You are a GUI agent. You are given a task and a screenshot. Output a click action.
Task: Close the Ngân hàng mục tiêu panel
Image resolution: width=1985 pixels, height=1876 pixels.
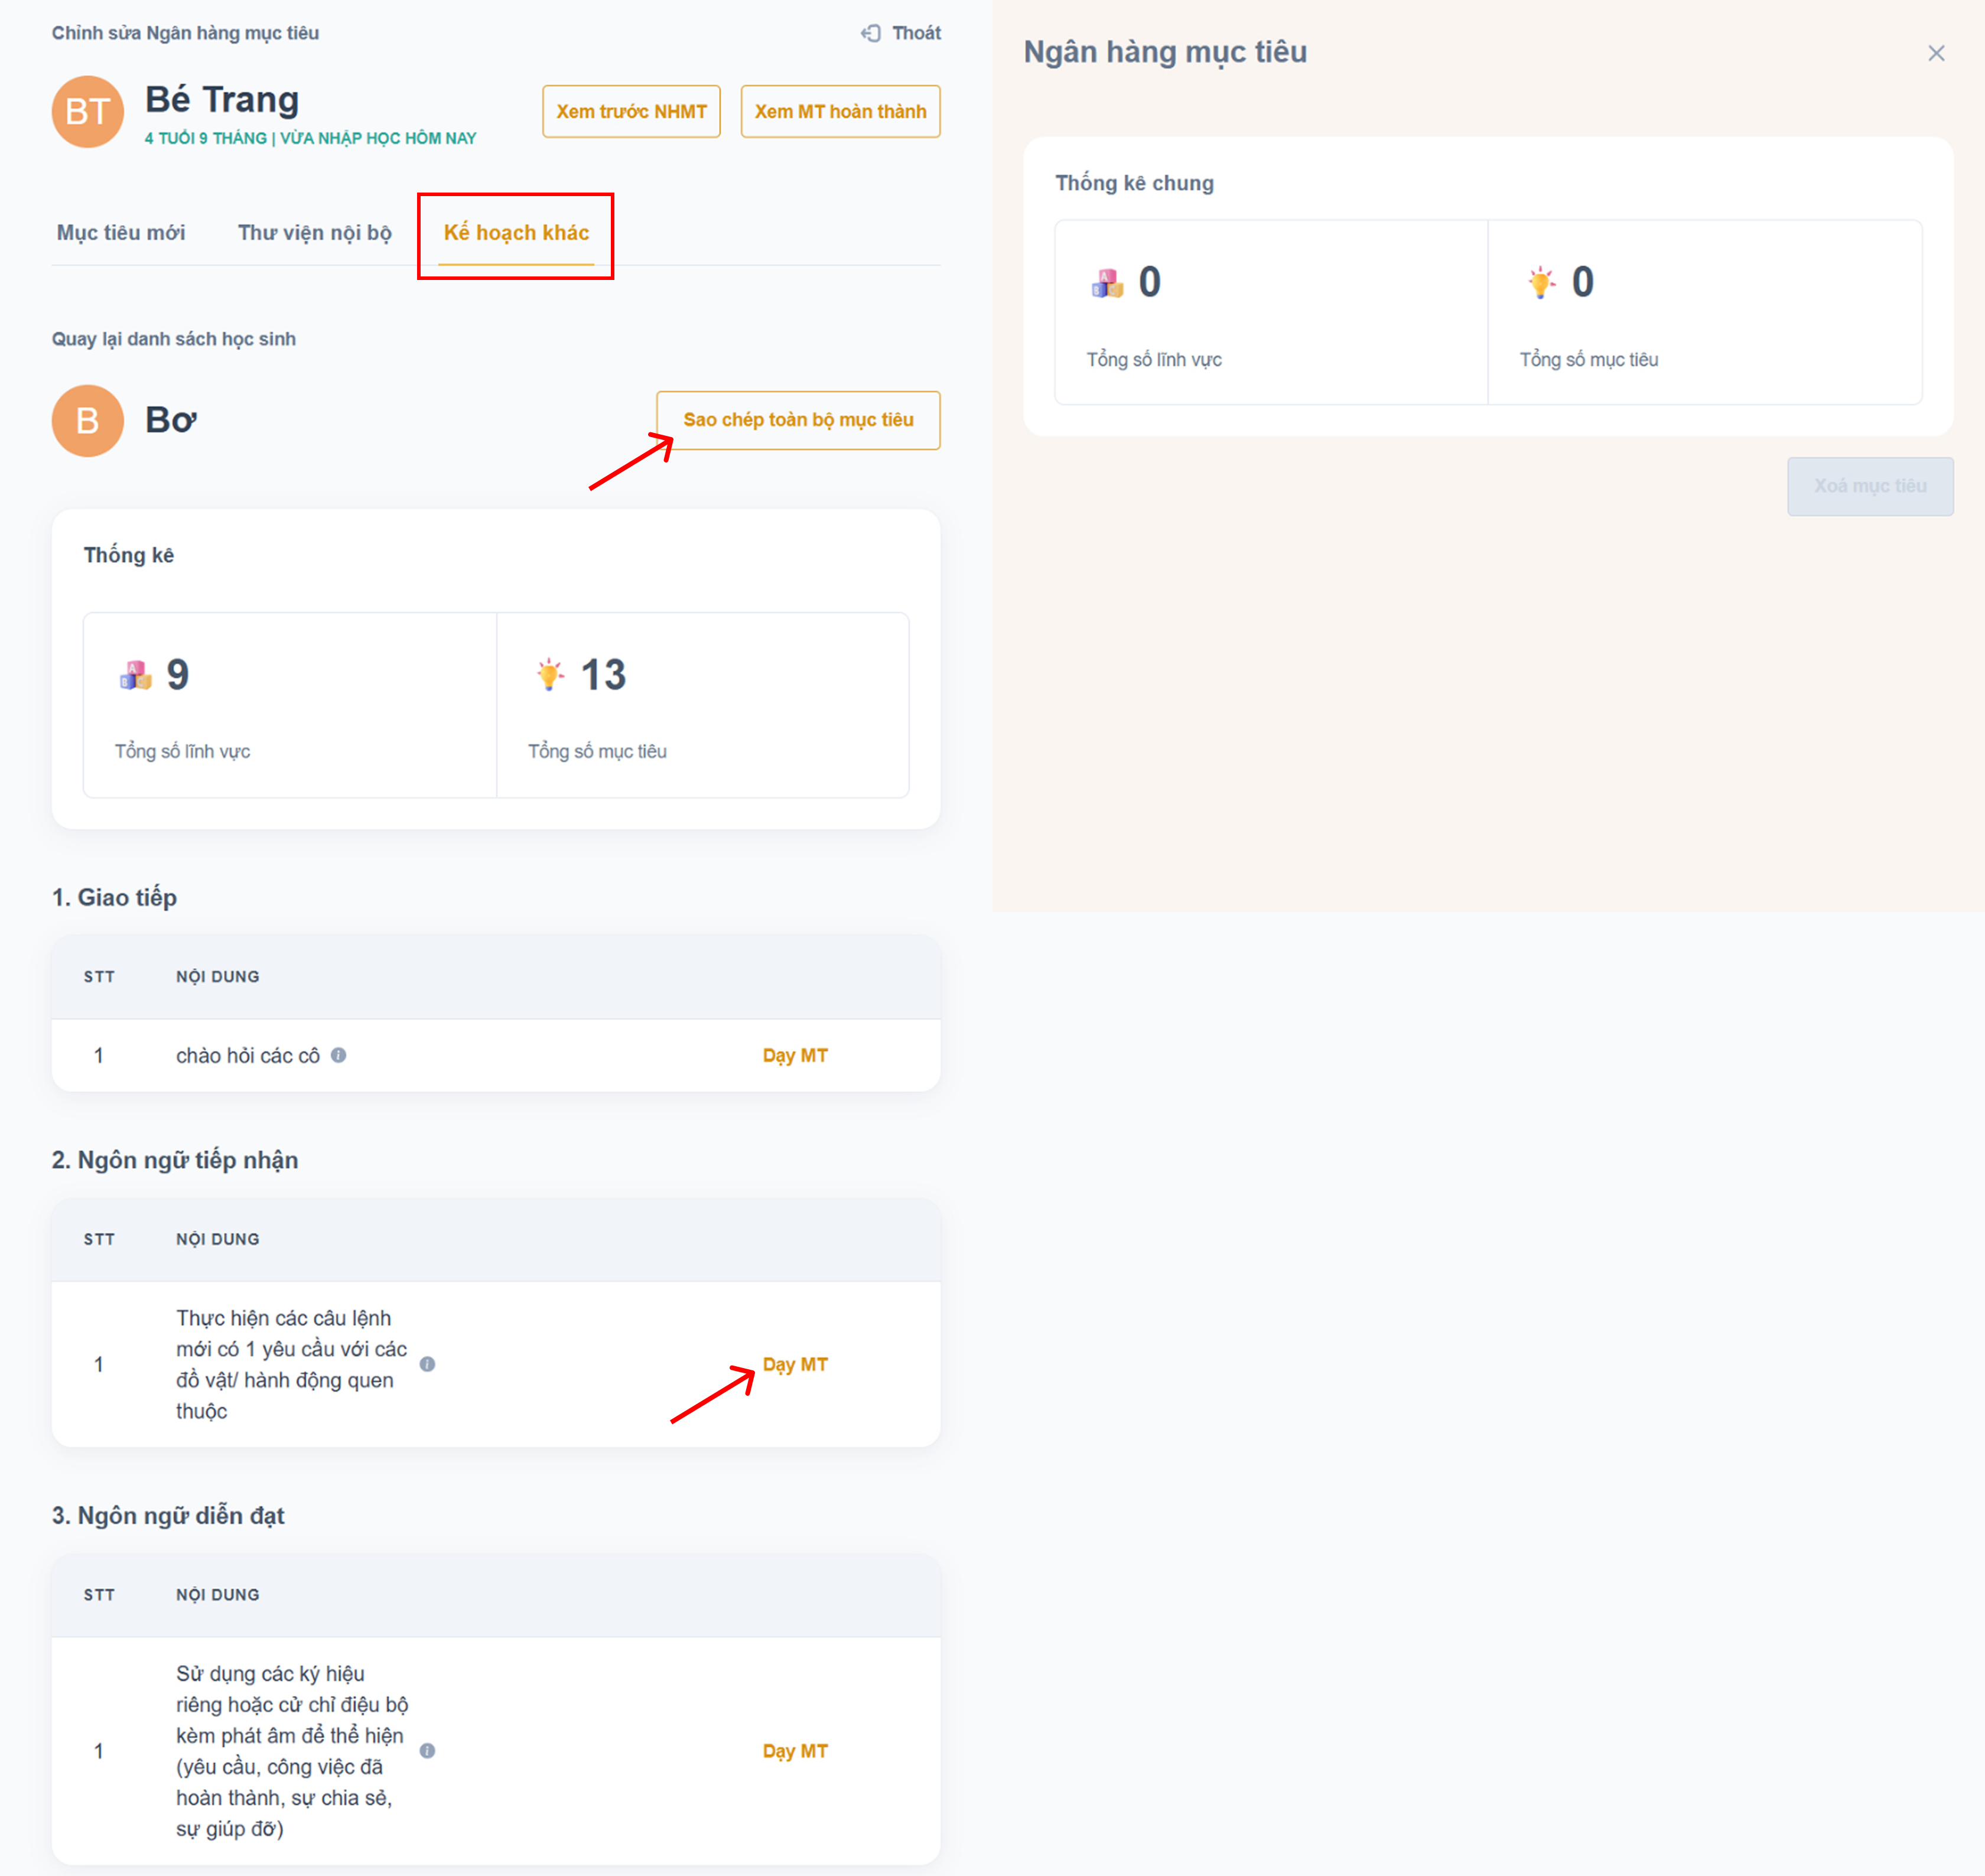pyautogui.click(x=1936, y=53)
